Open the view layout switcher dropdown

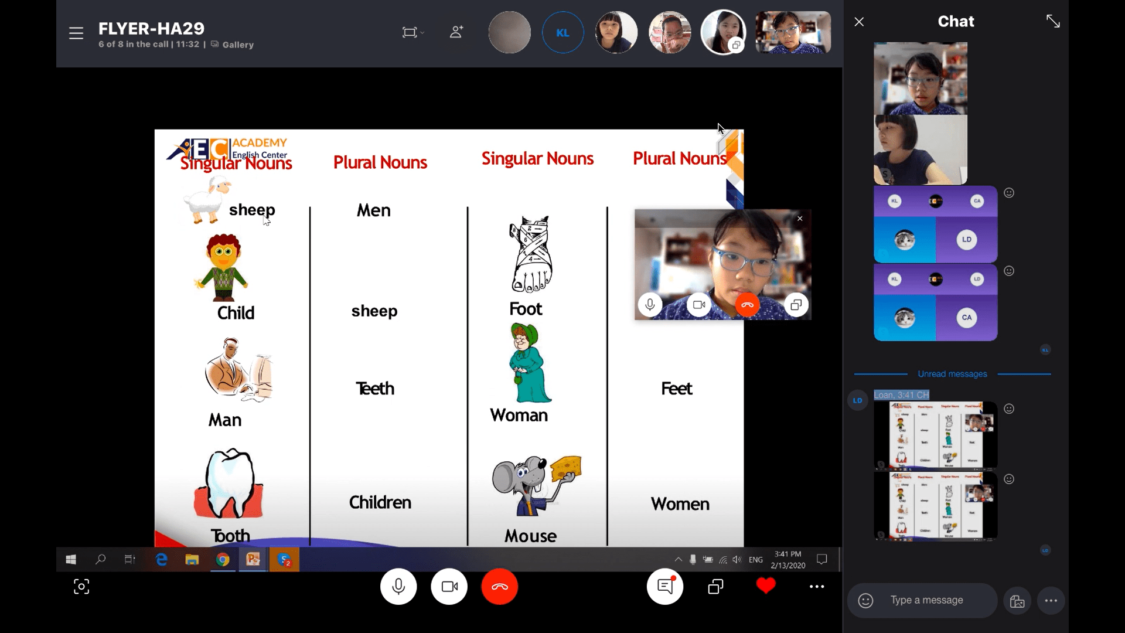(x=412, y=32)
